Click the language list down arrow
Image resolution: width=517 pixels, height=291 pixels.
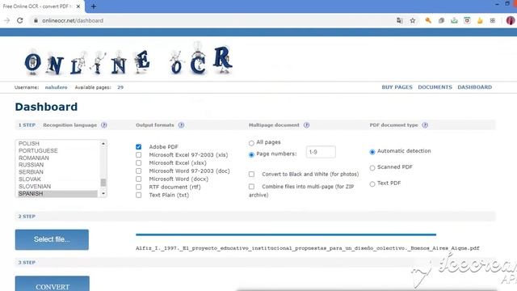click(x=103, y=194)
